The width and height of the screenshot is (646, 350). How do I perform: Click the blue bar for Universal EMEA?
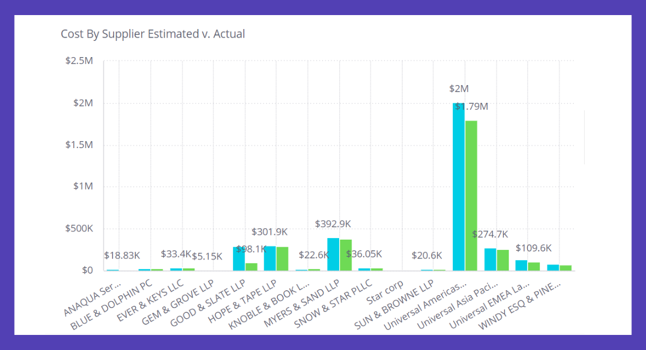pos(521,265)
